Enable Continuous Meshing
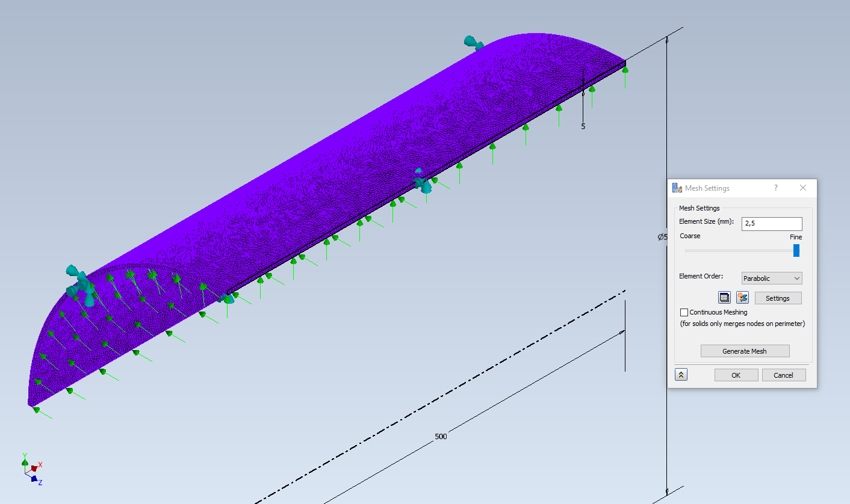Viewport: 850px width, 504px height. pyautogui.click(x=684, y=312)
